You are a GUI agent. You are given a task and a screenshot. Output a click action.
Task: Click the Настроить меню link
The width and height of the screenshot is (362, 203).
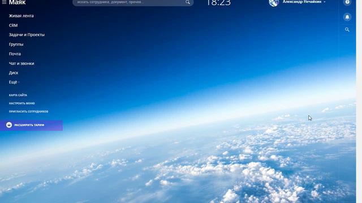22,103
